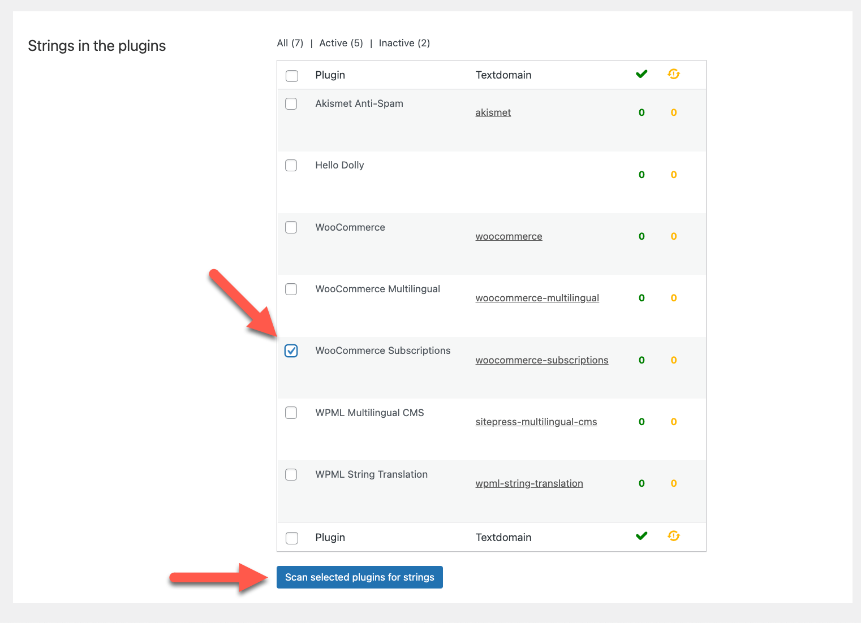Click the WooCommerce Subscriptions plugin name
The width and height of the screenshot is (861, 623).
383,351
